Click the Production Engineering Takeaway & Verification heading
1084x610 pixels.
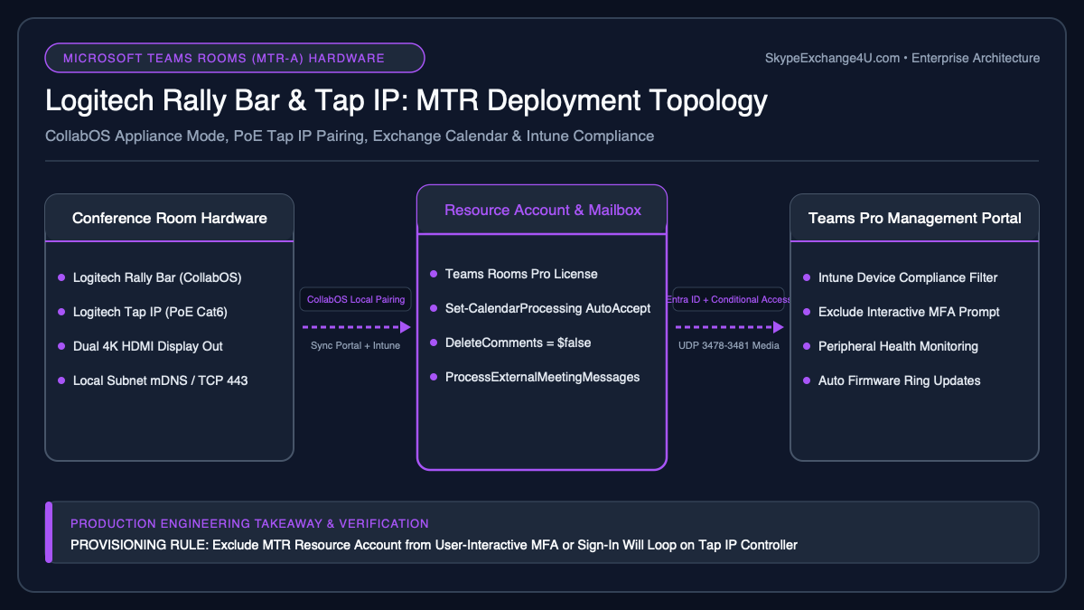pyautogui.click(x=249, y=523)
